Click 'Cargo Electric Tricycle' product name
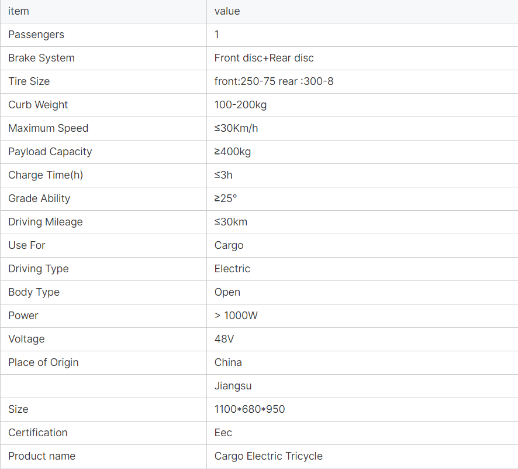Screen dimensions: 518x469 (x=268, y=456)
